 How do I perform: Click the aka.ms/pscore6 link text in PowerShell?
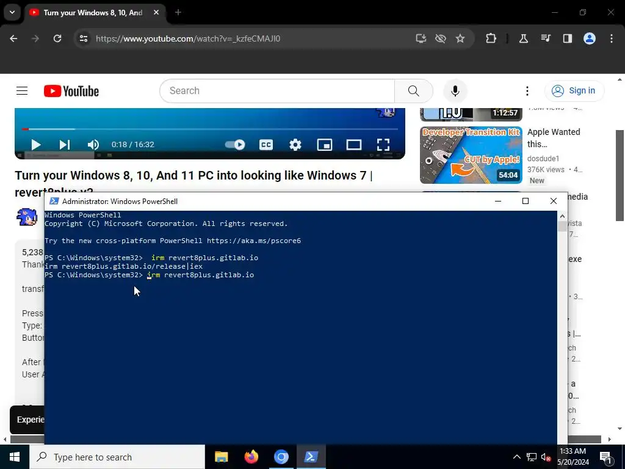(254, 241)
